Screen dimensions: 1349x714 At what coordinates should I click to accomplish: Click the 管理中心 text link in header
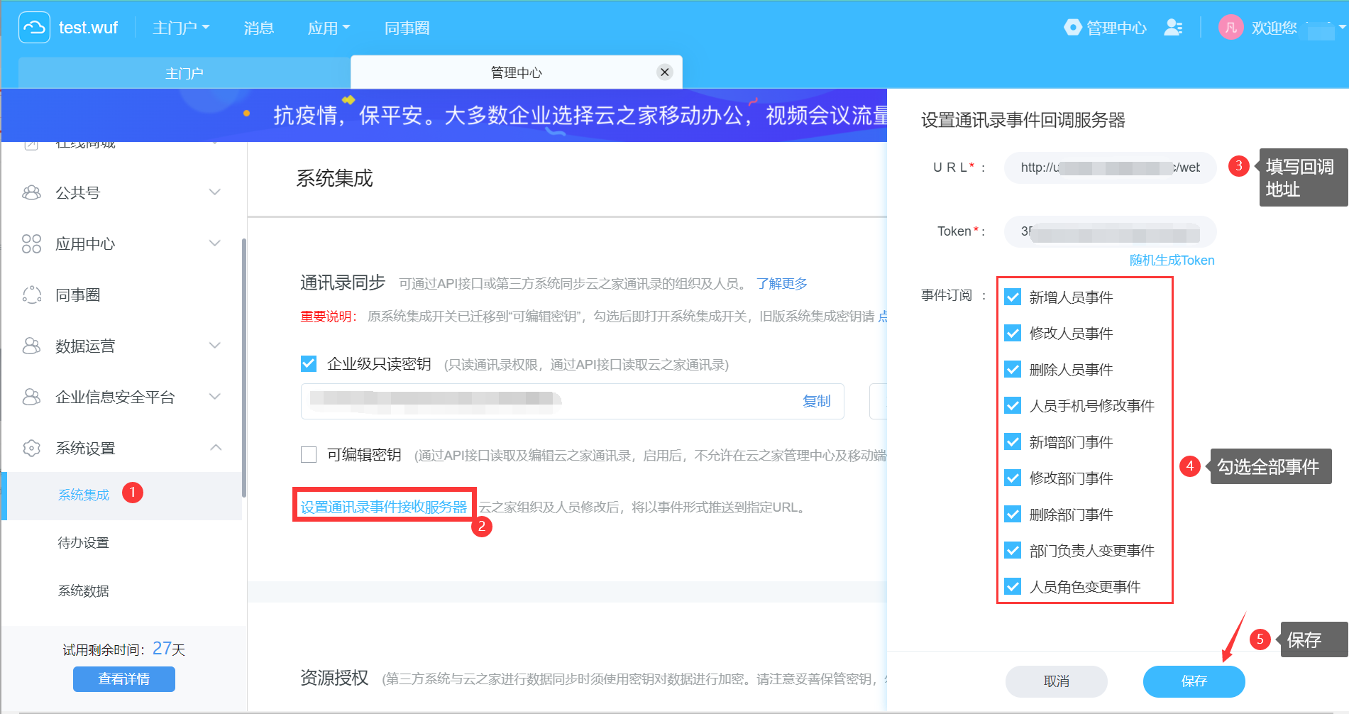[1117, 28]
